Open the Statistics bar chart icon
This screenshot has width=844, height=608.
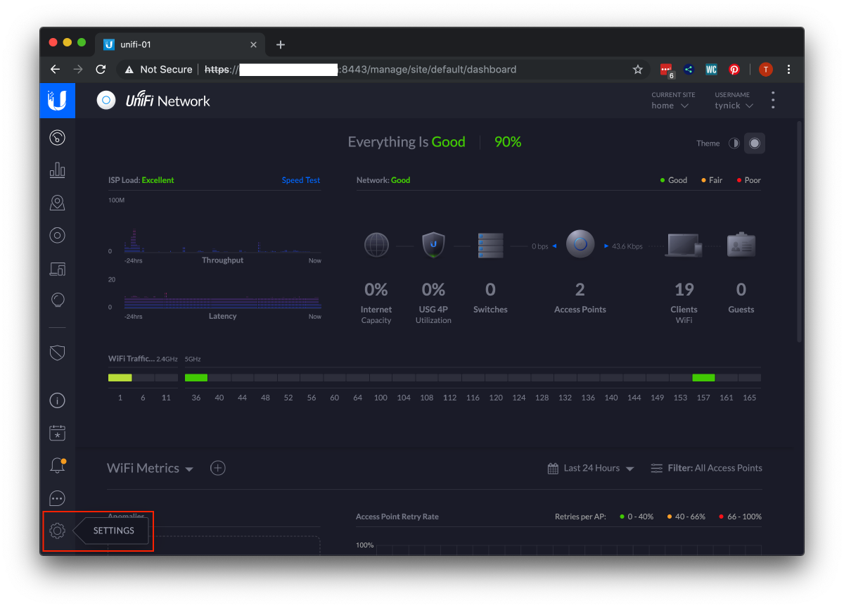tap(58, 170)
